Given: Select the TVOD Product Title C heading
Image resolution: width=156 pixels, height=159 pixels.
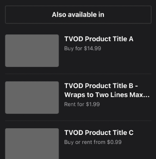Looking at the screenshot, I should [99, 133].
